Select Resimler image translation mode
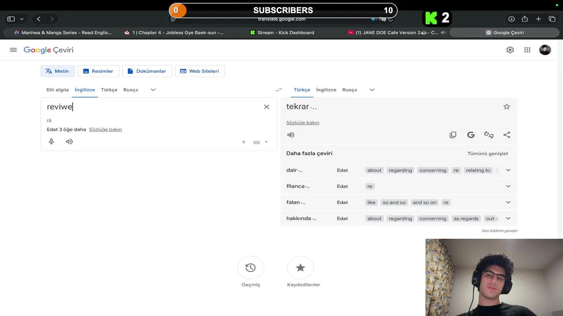The width and height of the screenshot is (563, 316). click(x=99, y=71)
